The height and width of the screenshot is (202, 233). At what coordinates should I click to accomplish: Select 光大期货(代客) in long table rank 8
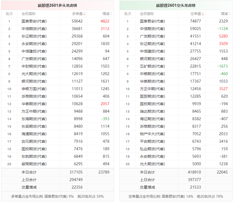(34, 74)
